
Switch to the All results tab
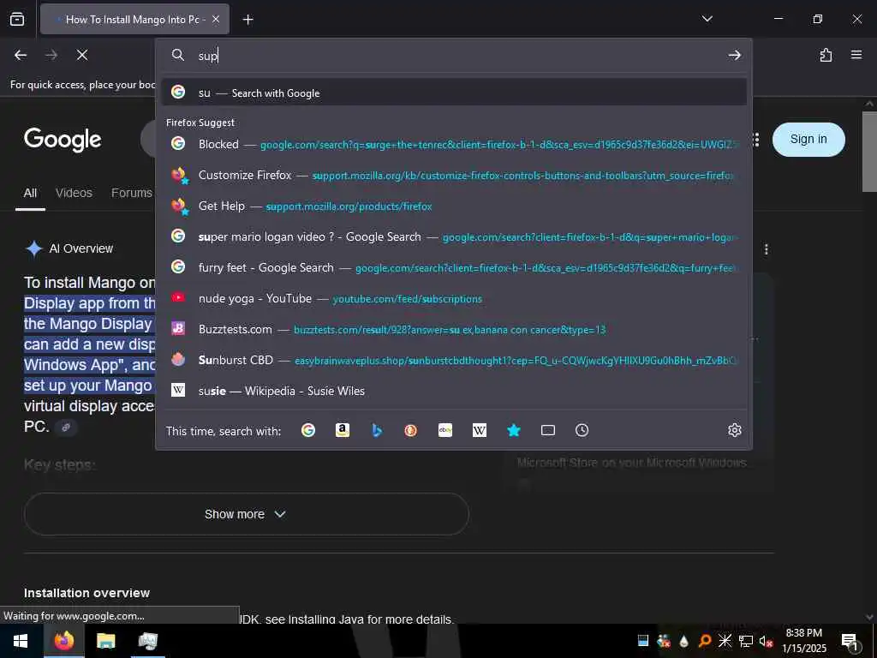30,193
